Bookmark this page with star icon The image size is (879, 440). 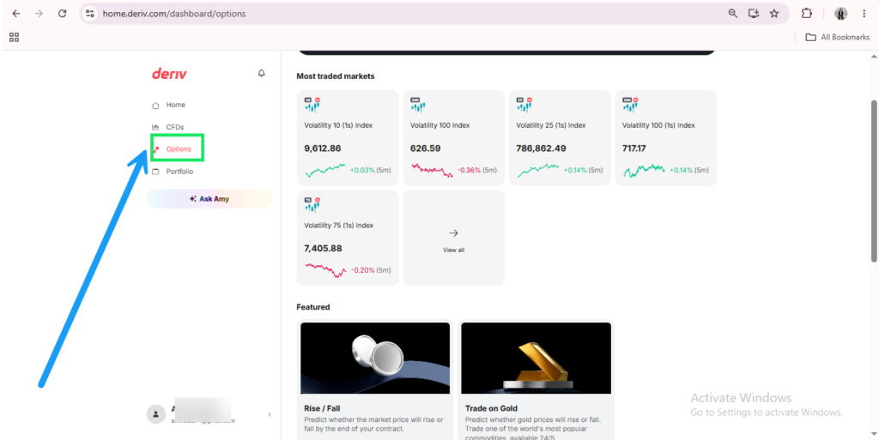pos(774,14)
